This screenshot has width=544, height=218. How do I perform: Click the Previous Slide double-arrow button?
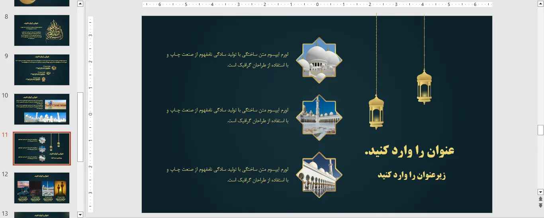[540, 199]
